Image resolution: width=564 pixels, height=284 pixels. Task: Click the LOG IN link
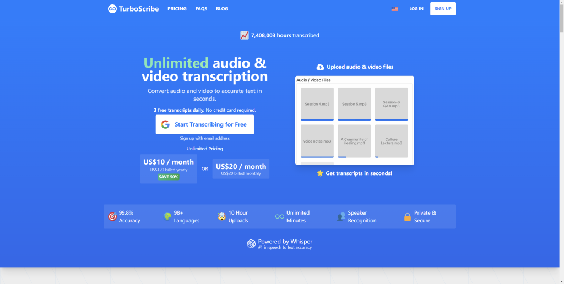click(x=416, y=9)
